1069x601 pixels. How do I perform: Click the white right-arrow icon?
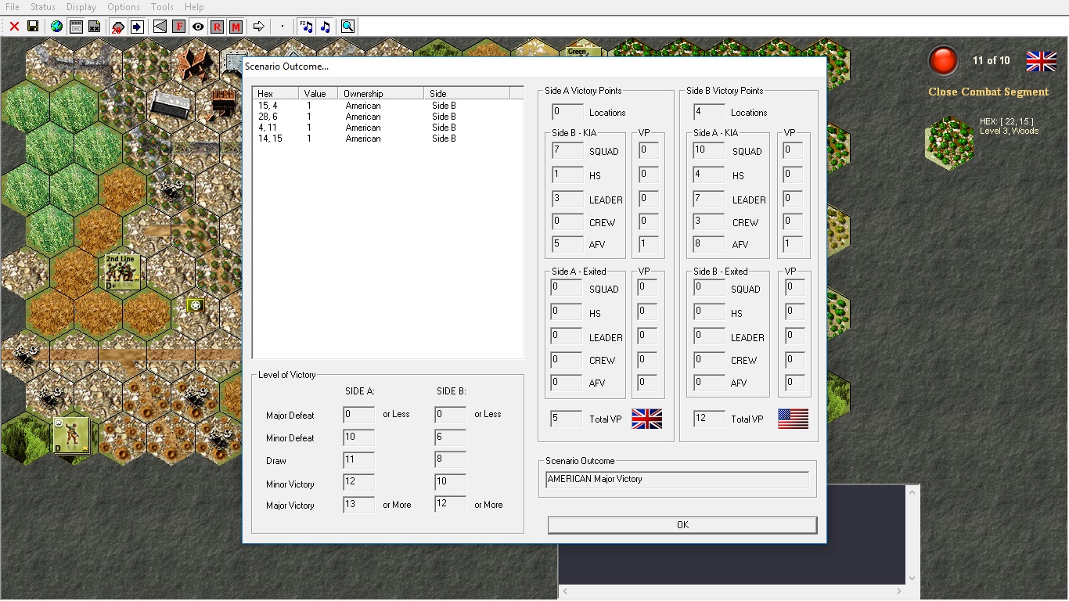(259, 27)
